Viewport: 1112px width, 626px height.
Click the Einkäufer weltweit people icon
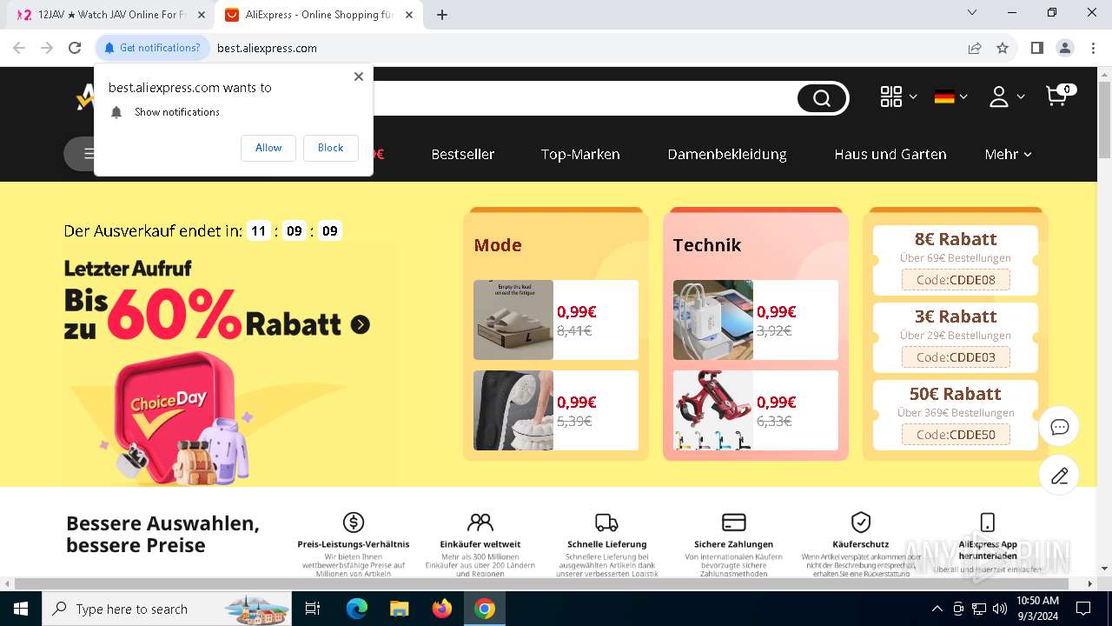click(480, 522)
